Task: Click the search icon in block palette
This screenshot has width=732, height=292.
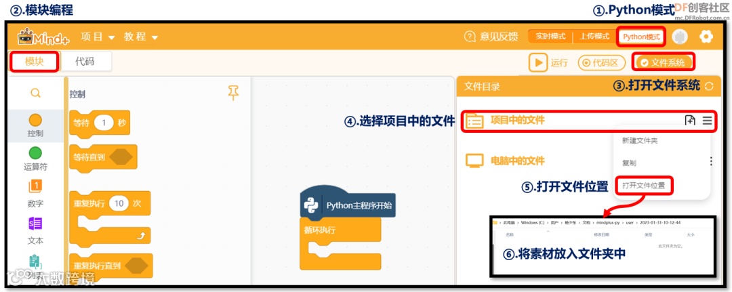Action: [x=35, y=93]
